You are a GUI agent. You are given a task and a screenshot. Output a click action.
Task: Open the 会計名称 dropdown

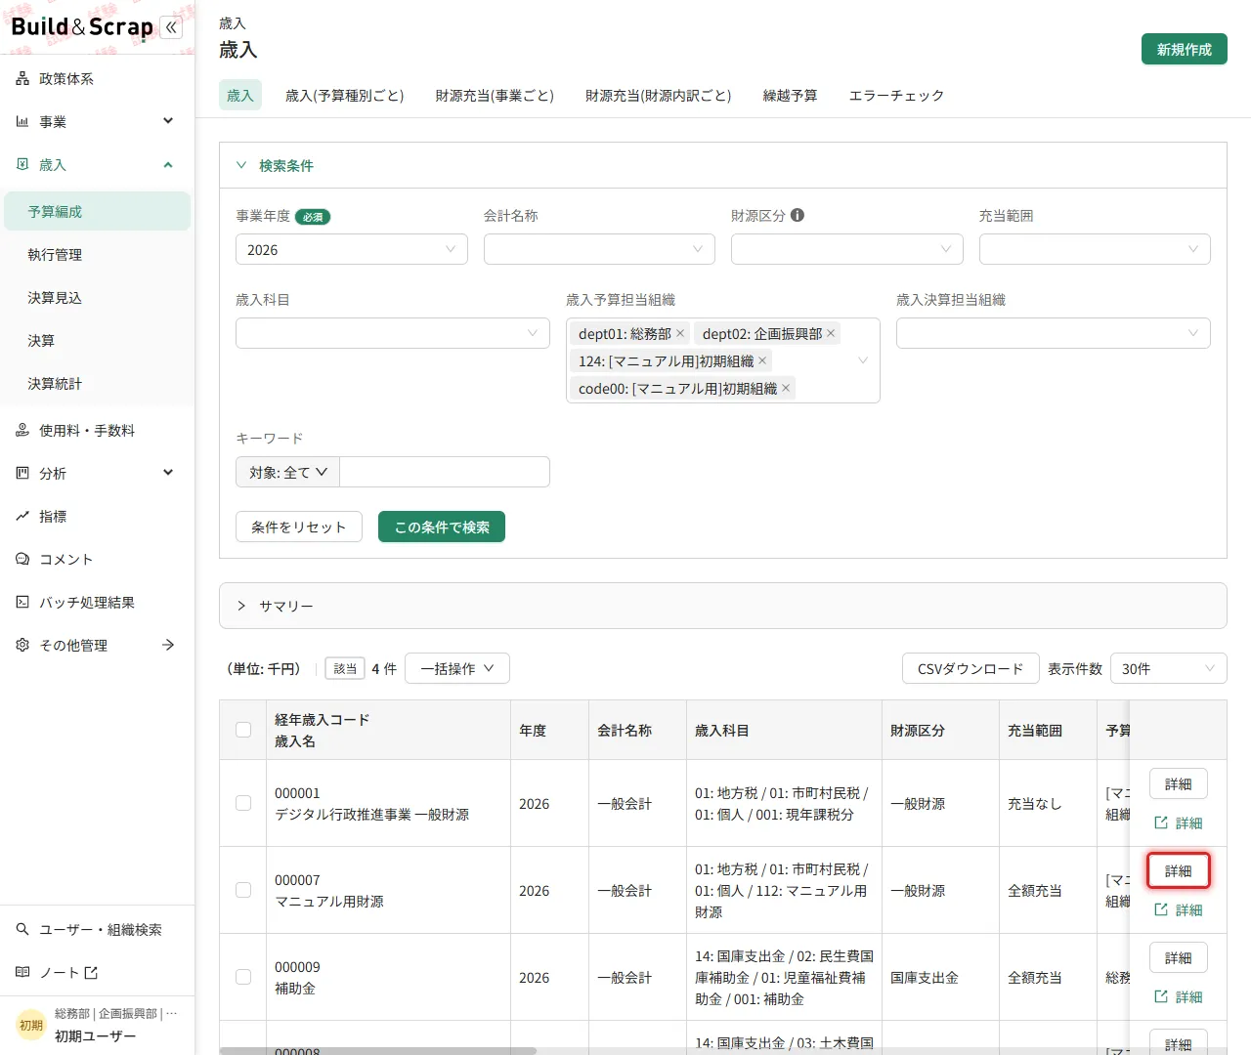pyautogui.click(x=599, y=250)
